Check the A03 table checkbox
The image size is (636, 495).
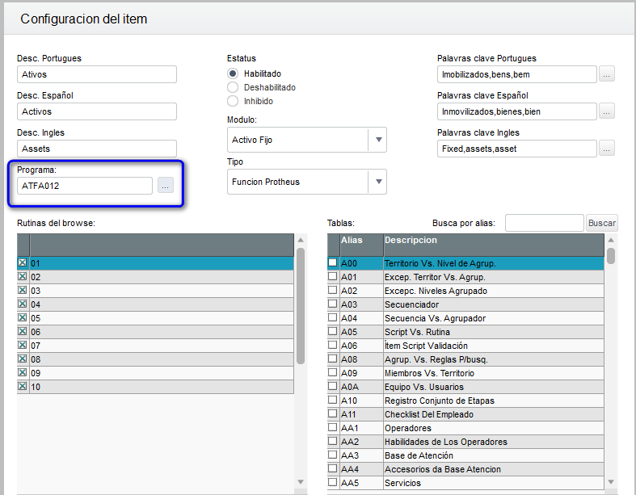click(x=333, y=304)
